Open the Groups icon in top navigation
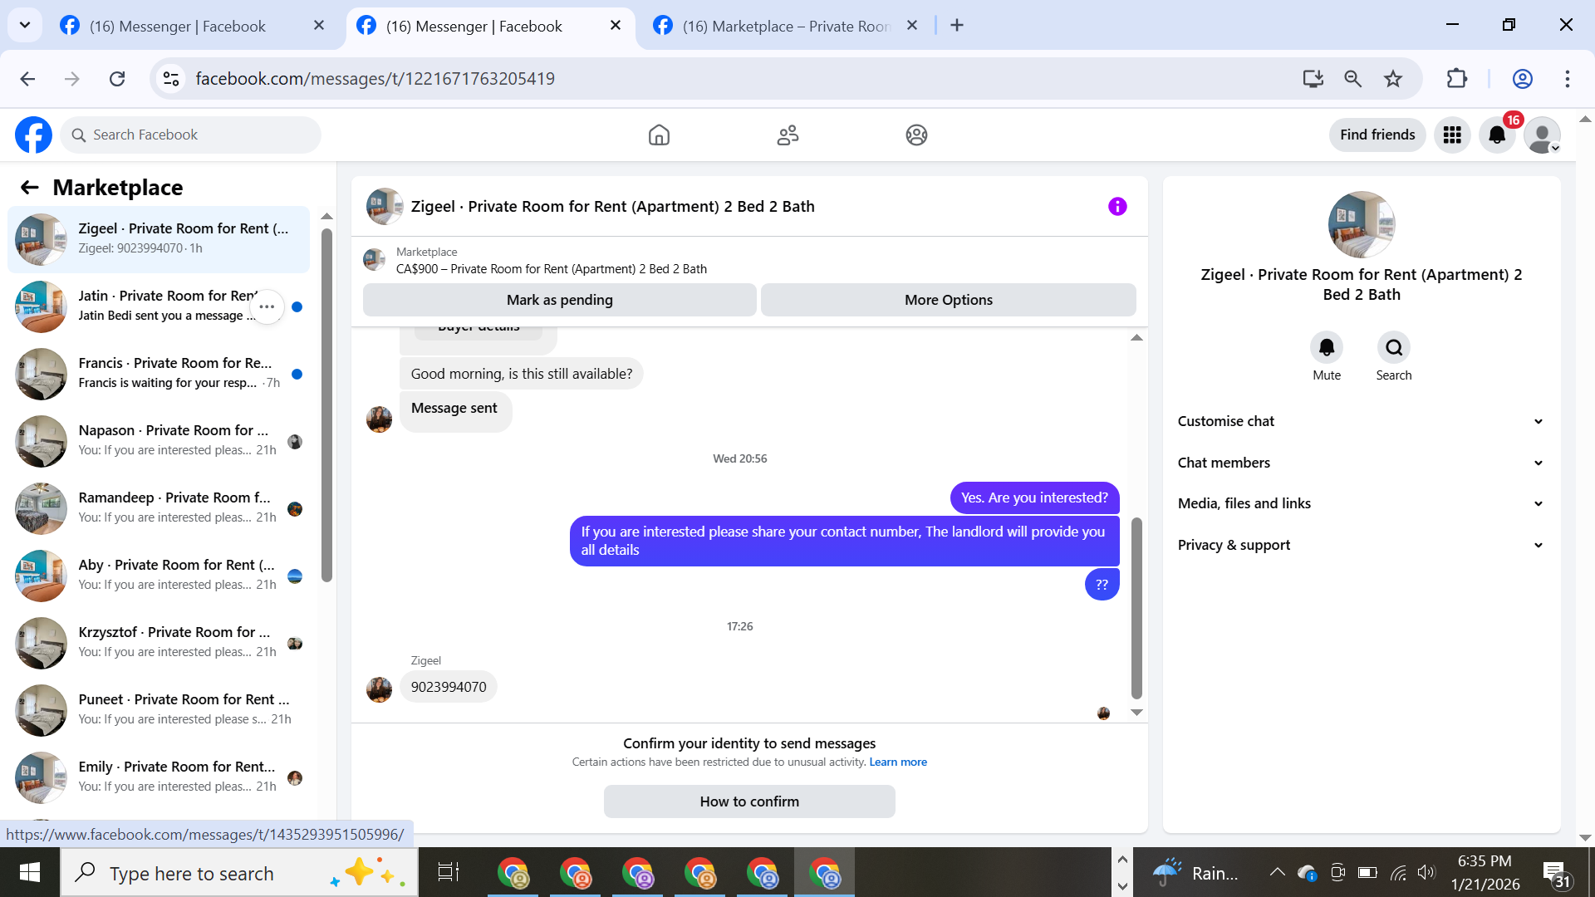 916,135
